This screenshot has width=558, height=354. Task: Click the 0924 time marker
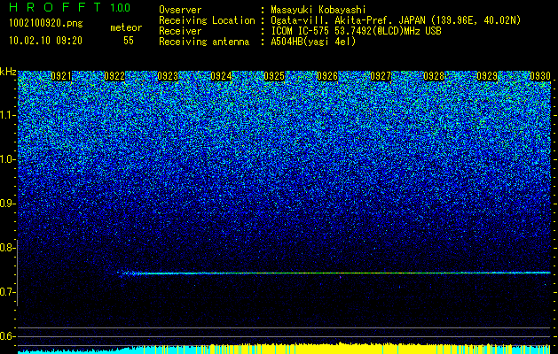point(221,76)
